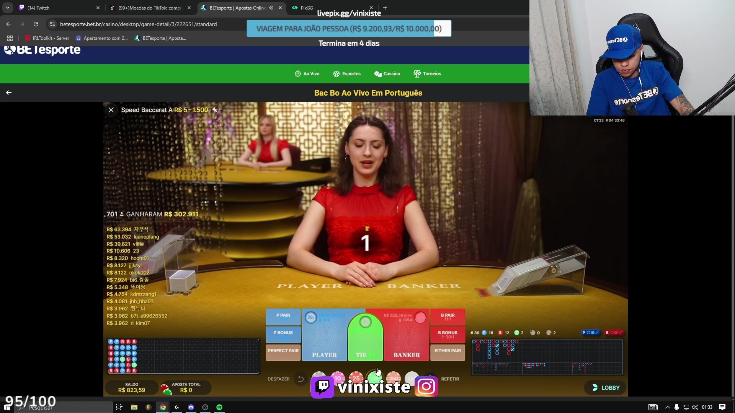This screenshot has width=735, height=413.
Task: Click the favorite star next to table limits
Action: click(x=215, y=110)
